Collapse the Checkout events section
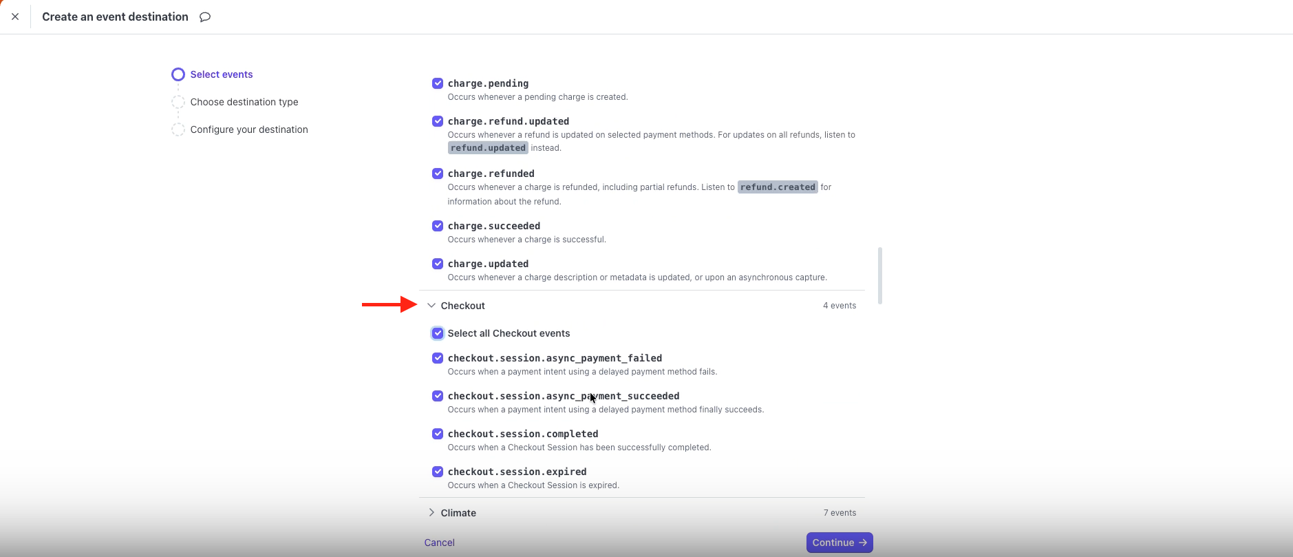 click(x=431, y=306)
